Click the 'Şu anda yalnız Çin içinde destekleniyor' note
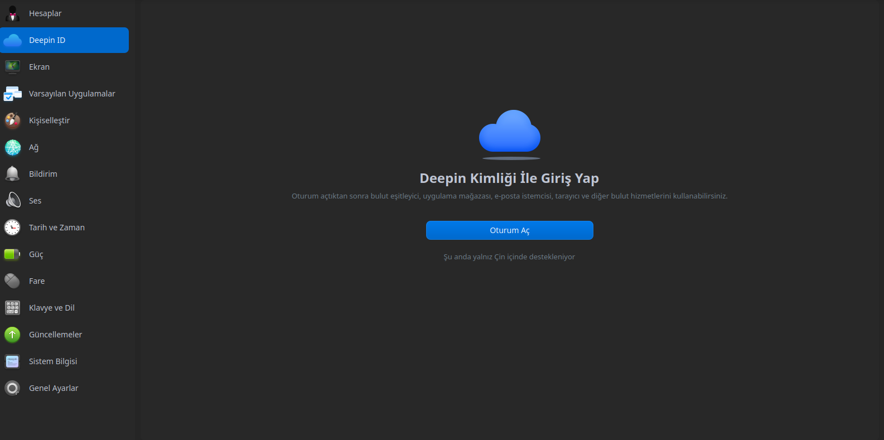884x440 pixels. point(509,257)
